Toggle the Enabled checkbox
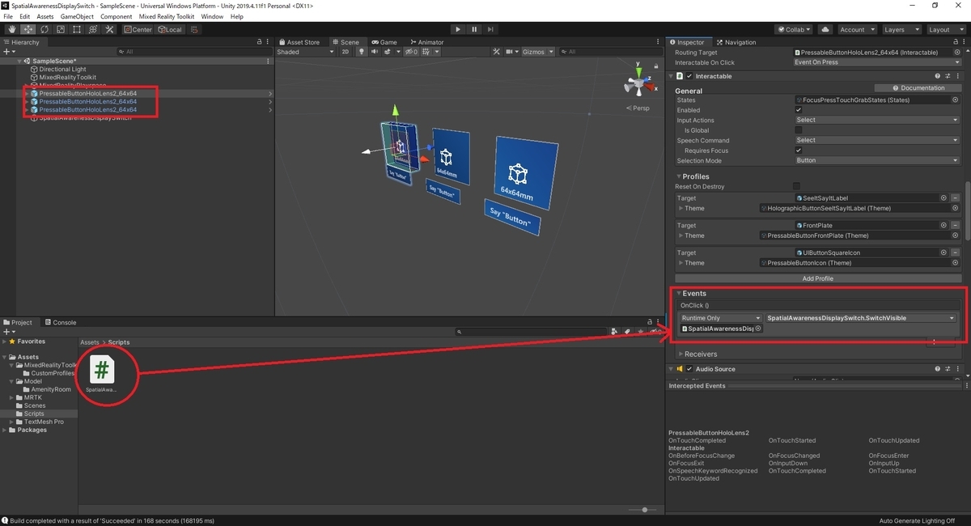Screen dimensions: 971x526 point(799,110)
